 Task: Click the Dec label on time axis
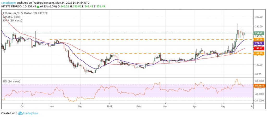tap(80, 107)
